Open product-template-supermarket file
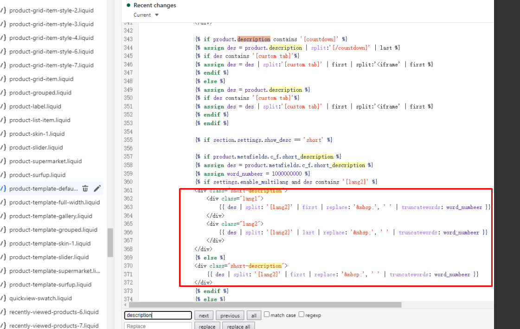Viewport: 520px width, 329px height. tap(55, 271)
